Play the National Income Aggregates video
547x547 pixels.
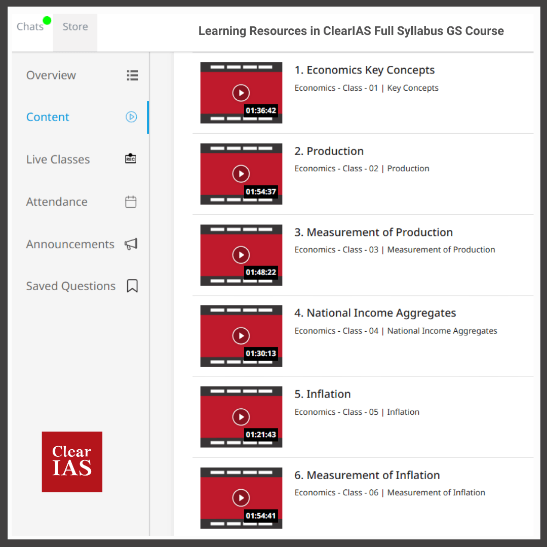pyautogui.click(x=241, y=336)
